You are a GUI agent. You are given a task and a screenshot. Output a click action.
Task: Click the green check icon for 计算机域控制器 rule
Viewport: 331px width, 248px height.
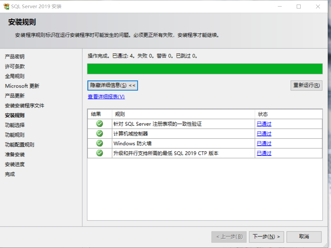click(100, 133)
